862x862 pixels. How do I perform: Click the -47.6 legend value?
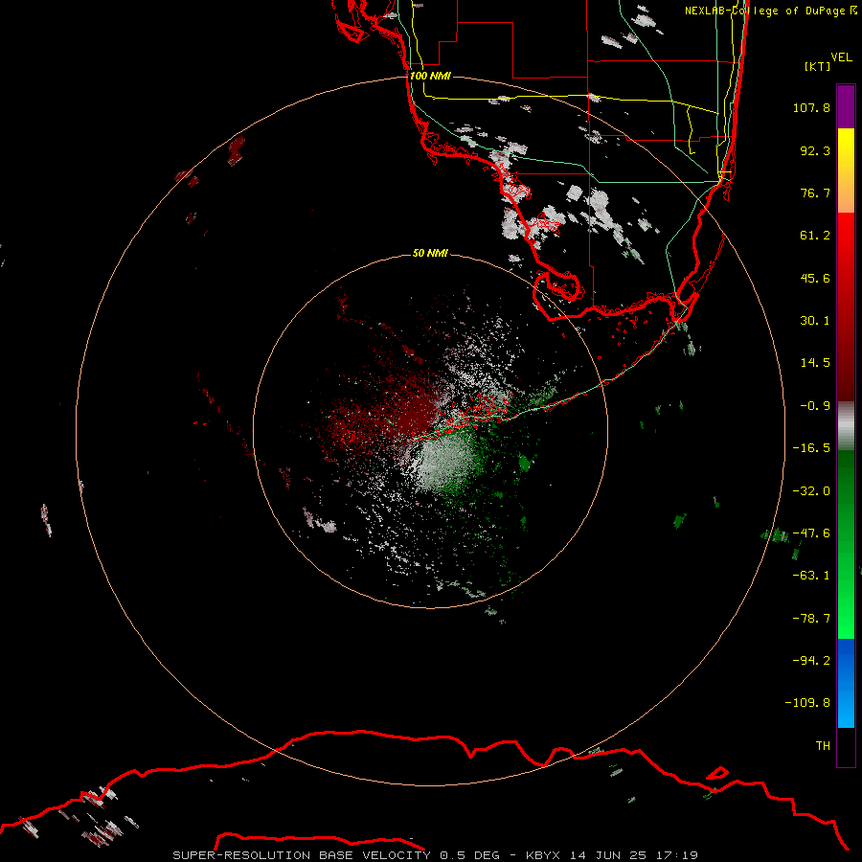(x=811, y=533)
